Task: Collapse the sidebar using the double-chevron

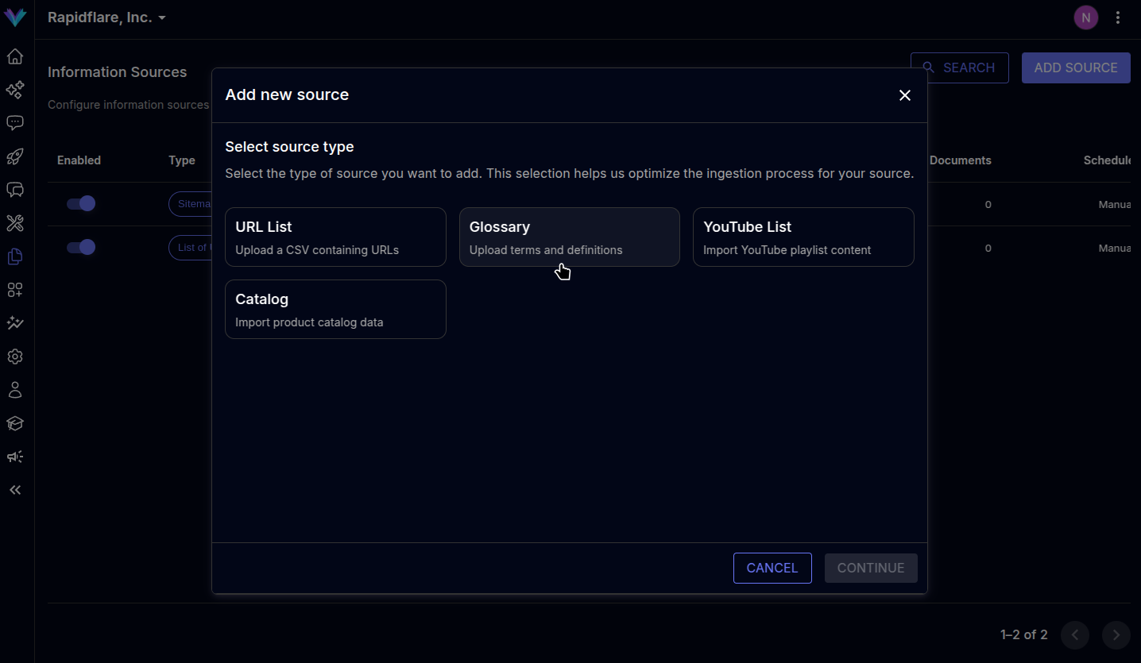Action: 14,490
